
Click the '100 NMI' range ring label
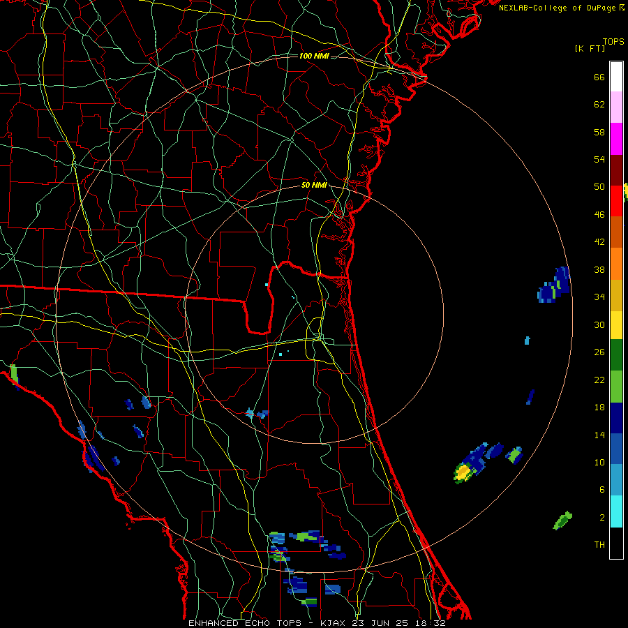pos(314,56)
